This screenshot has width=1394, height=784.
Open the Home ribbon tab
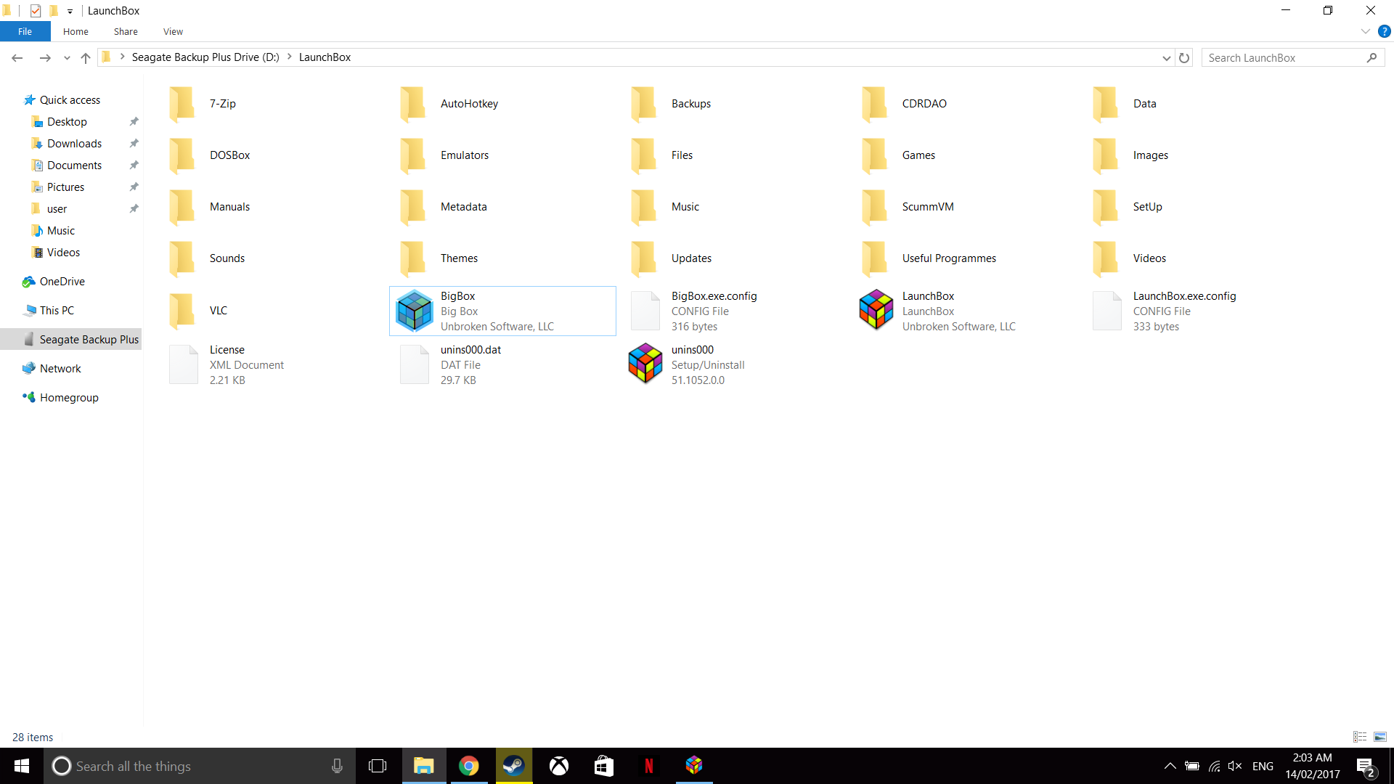[76, 31]
